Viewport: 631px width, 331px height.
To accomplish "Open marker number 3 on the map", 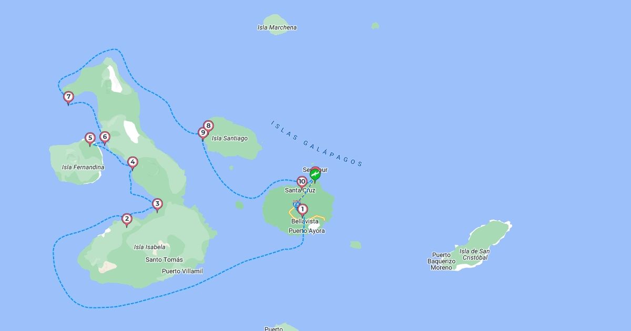I will click(x=157, y=204).
